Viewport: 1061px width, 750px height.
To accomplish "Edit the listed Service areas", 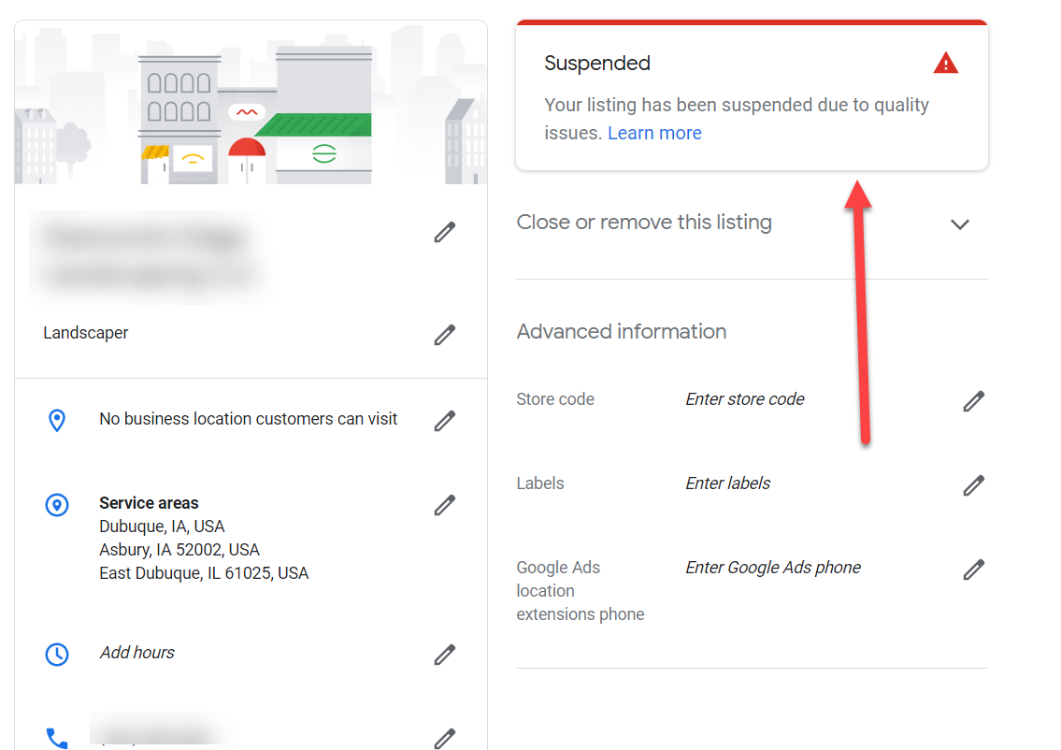I will (445, 505).
